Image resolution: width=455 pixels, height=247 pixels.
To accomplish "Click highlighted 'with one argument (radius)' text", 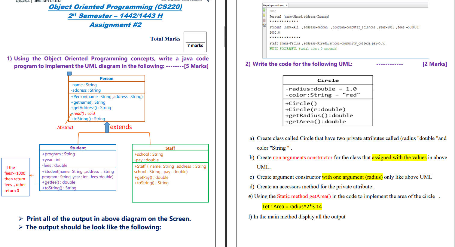I will click(x=352, y=177).
